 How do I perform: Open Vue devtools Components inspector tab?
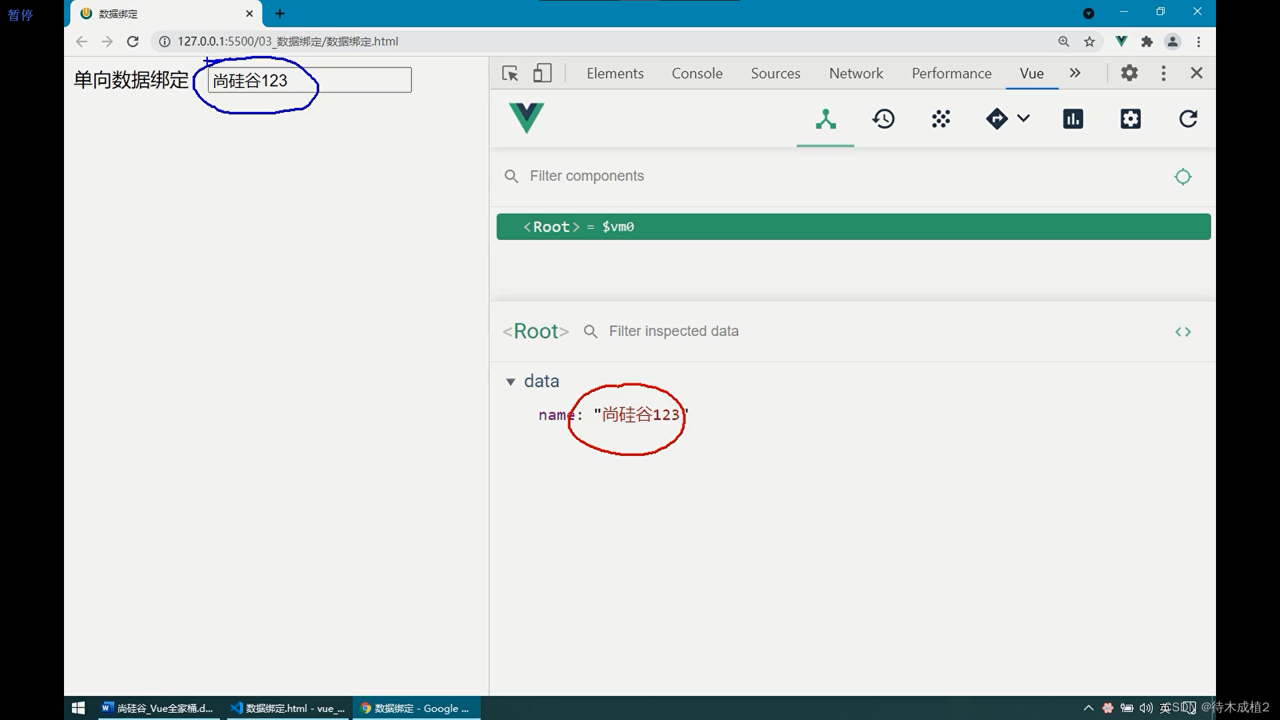click(x=825, y=119)
